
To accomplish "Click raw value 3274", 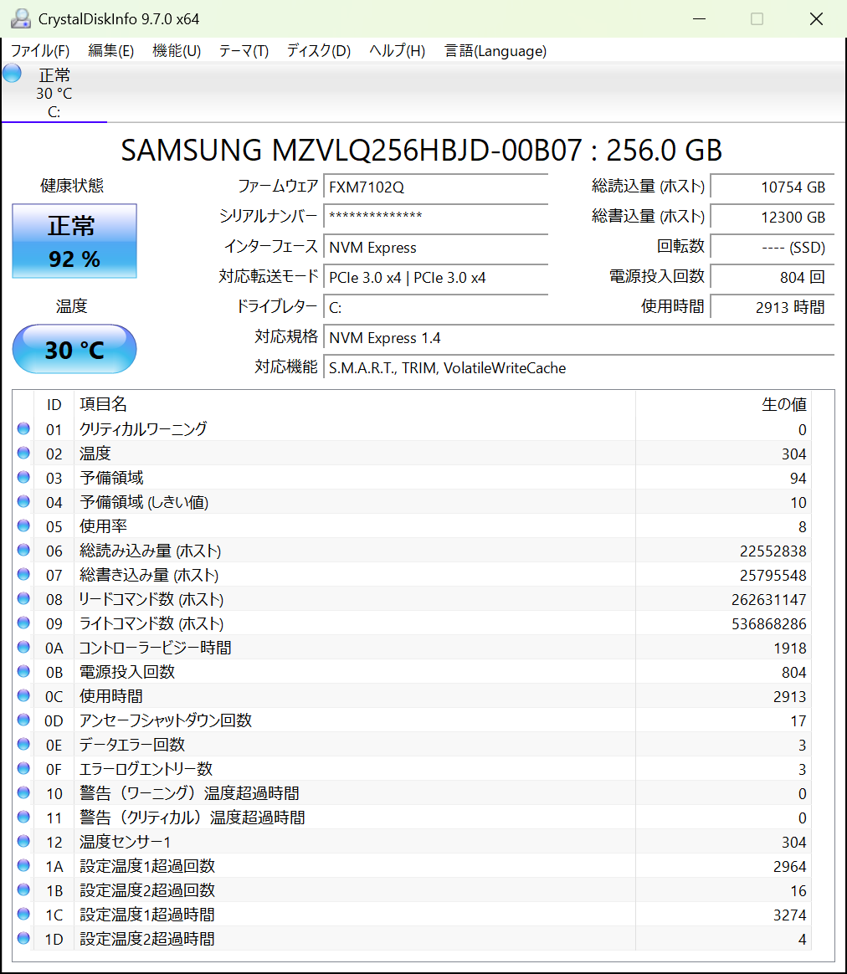I will [790, 915].
